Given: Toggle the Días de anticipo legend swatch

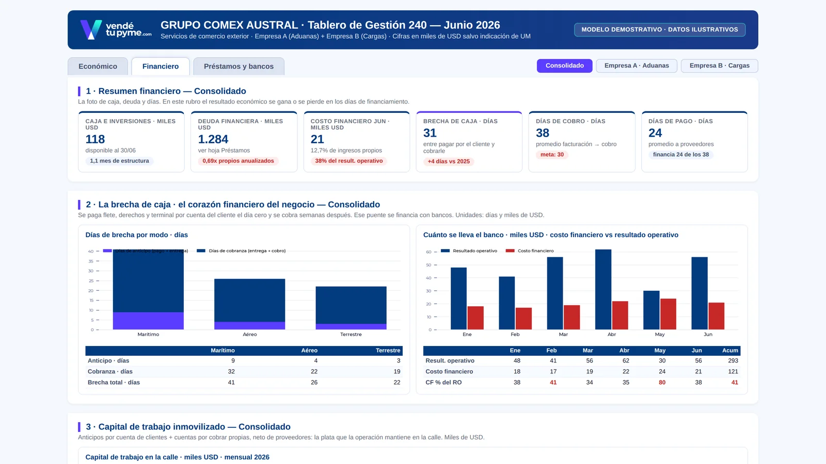Looking at the screenshot, I should [107, 251].
